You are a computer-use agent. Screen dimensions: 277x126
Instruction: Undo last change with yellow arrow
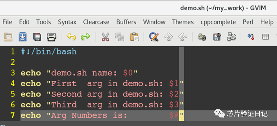point(71,37)
